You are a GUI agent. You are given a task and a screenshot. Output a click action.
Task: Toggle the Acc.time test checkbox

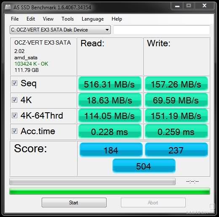[14, 131]
